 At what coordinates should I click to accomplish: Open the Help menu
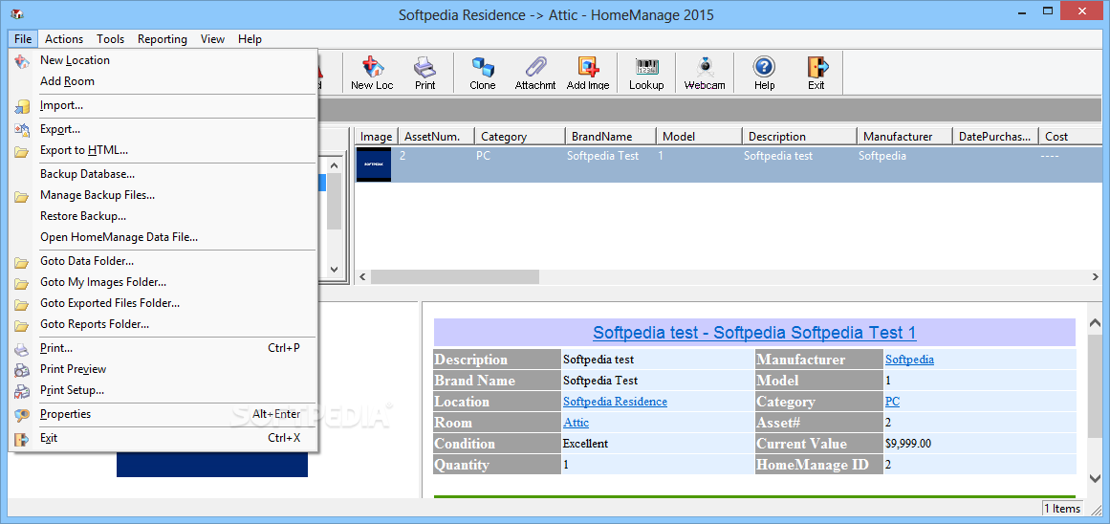click(250, 39)
